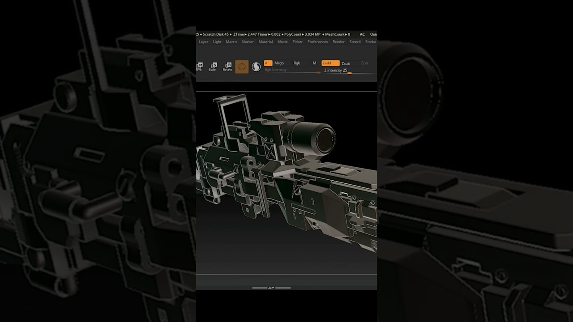The height and width of the screenshot is (322, 573).
Task: Click the Scratch Disk 45 readout
Action: coord(216,34)
